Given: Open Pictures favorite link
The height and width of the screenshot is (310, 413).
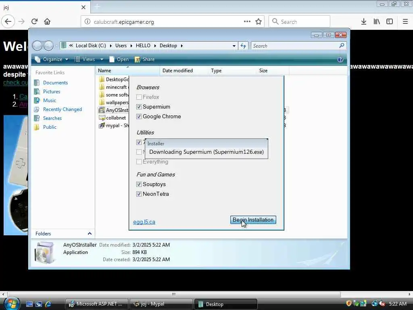Looking at the screenshot, I should click(x=51, y=92).
